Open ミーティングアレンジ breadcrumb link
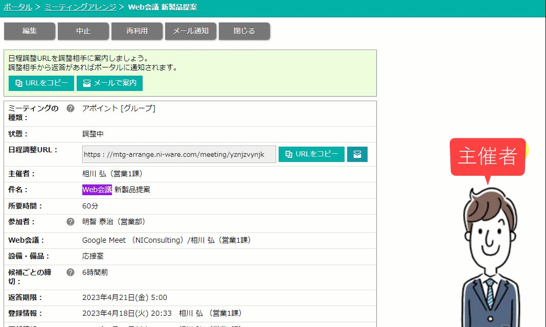 (80, 7)
